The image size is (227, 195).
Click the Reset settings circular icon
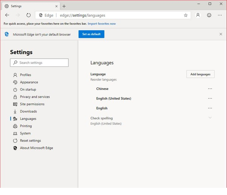[x=15, y=141]
